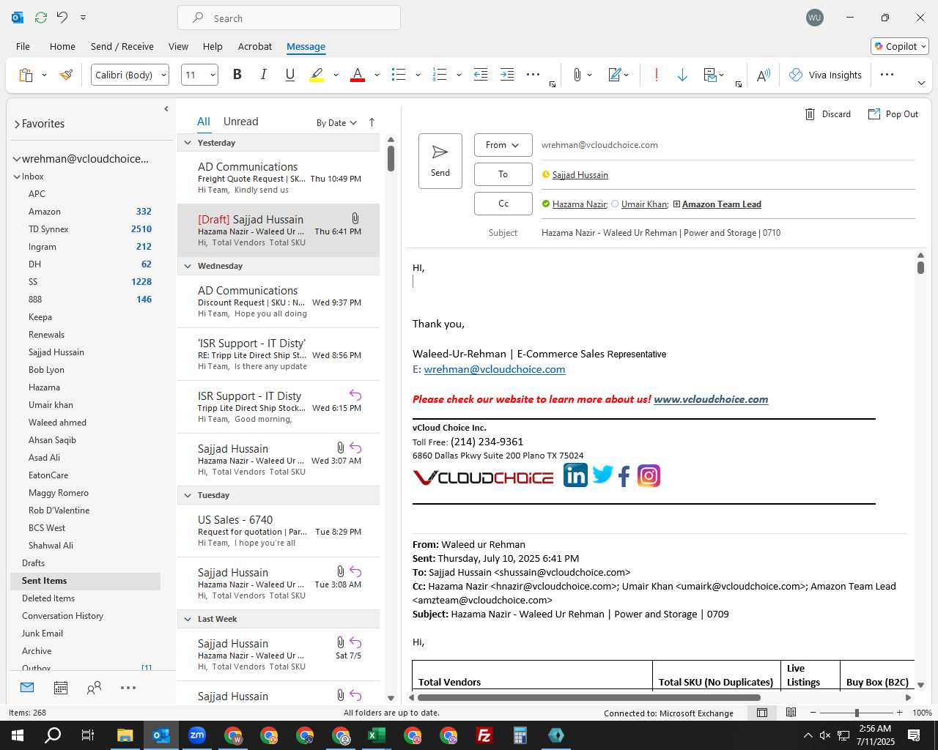
Task: Click the Undo icon in title bar
Action: tap(62, 18)
